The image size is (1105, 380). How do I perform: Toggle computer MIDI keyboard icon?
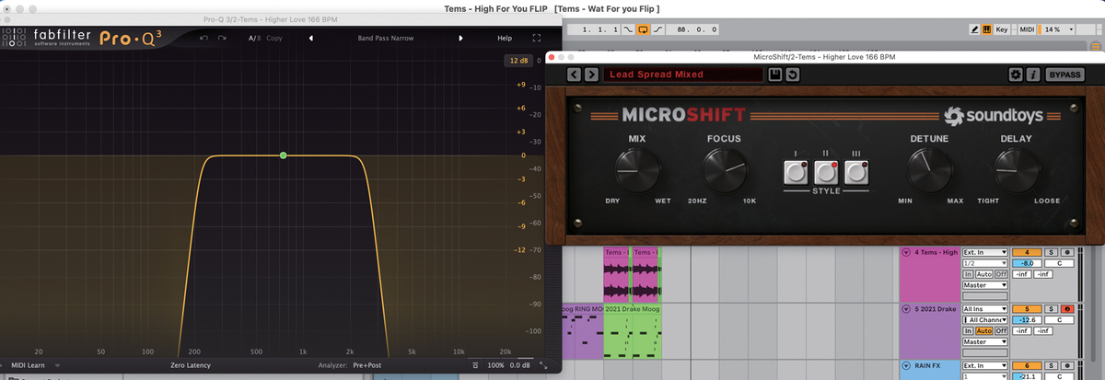[x=987, y=29]
